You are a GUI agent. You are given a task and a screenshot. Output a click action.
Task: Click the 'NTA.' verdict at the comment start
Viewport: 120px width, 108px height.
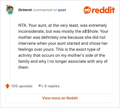[23, 25]
